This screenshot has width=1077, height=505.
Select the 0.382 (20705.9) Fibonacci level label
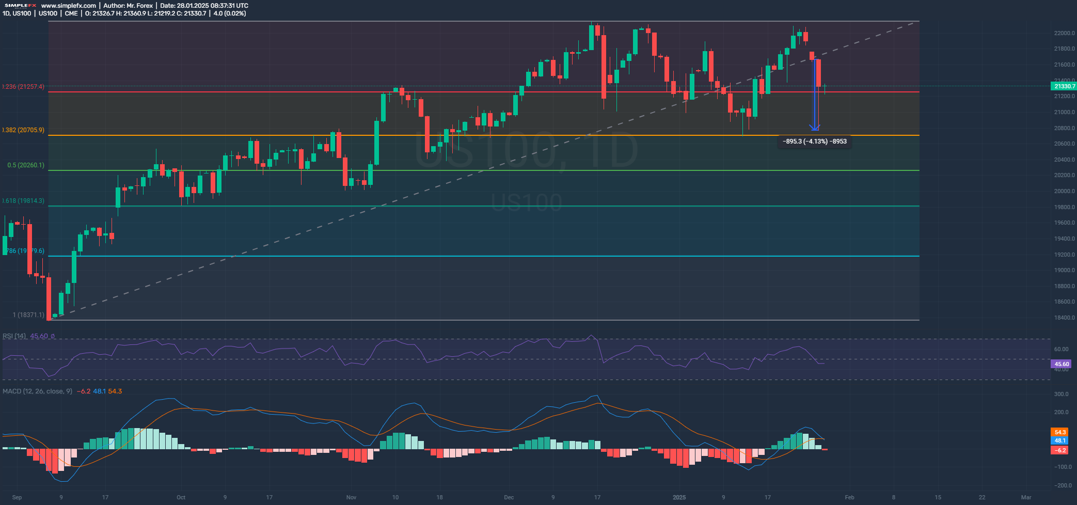23,130
